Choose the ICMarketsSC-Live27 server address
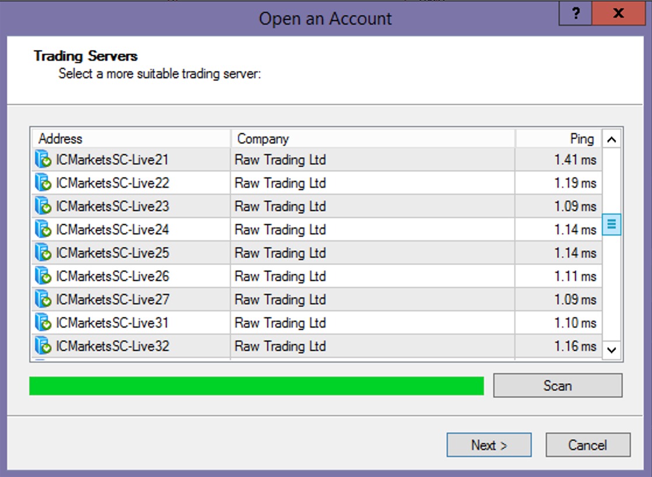652x477 pixels. (113, 299)
